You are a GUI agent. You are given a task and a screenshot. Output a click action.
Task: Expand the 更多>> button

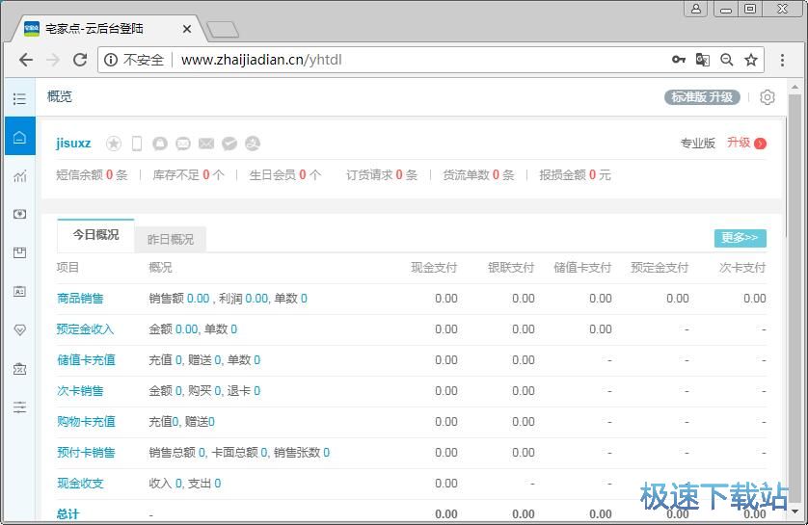740,237
